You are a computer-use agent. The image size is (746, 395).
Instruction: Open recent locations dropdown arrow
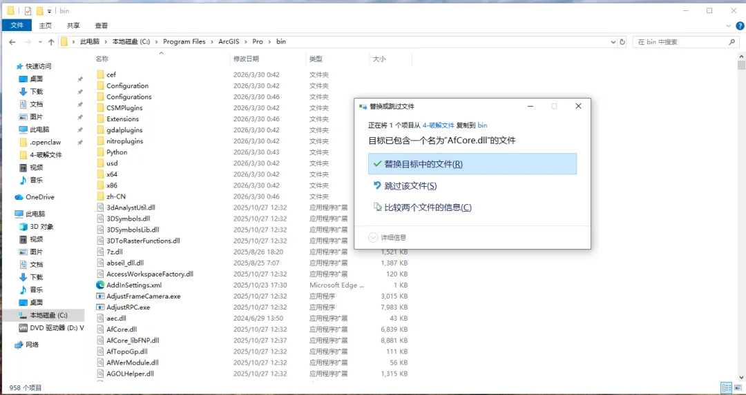coord(40,42)
